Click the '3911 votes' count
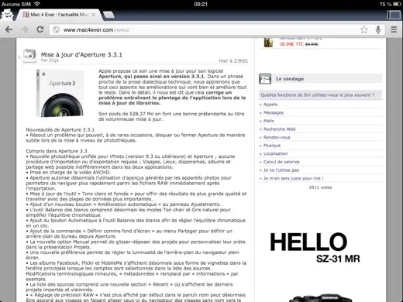This screenshot has height=302, width=403. coord(320,187)
